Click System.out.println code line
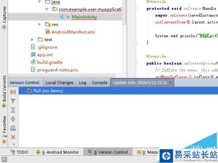Screen dimensions: 218x163 click(187, 36)
